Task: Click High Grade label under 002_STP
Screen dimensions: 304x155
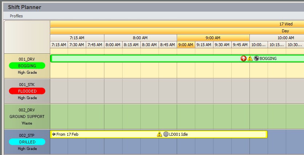Action: pos(27,148)
